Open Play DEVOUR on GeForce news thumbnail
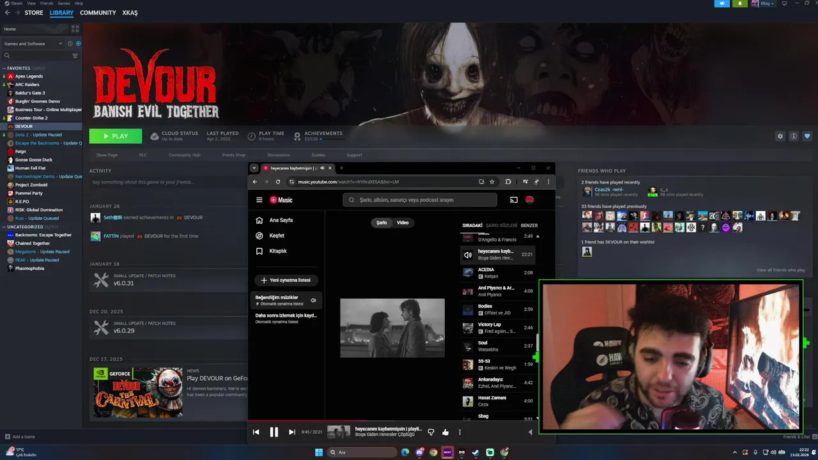 point(138,392)
